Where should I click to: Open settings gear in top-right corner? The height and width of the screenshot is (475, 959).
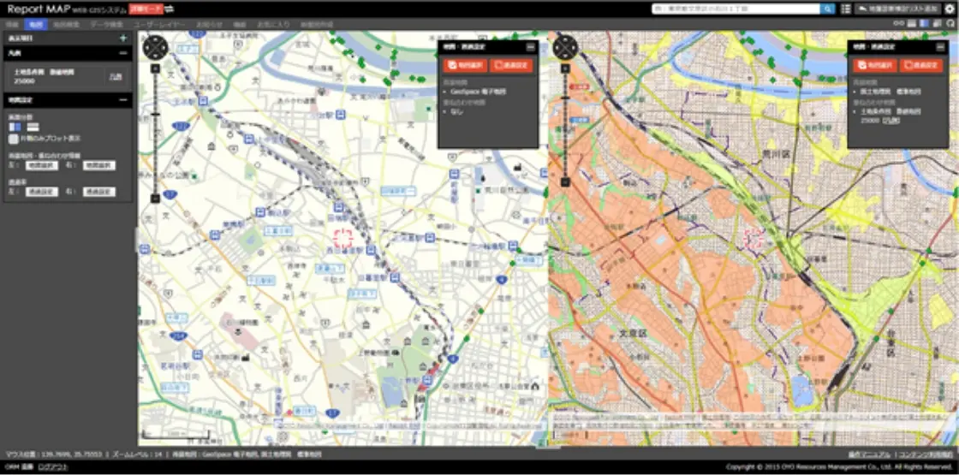(x=949, y=9)
